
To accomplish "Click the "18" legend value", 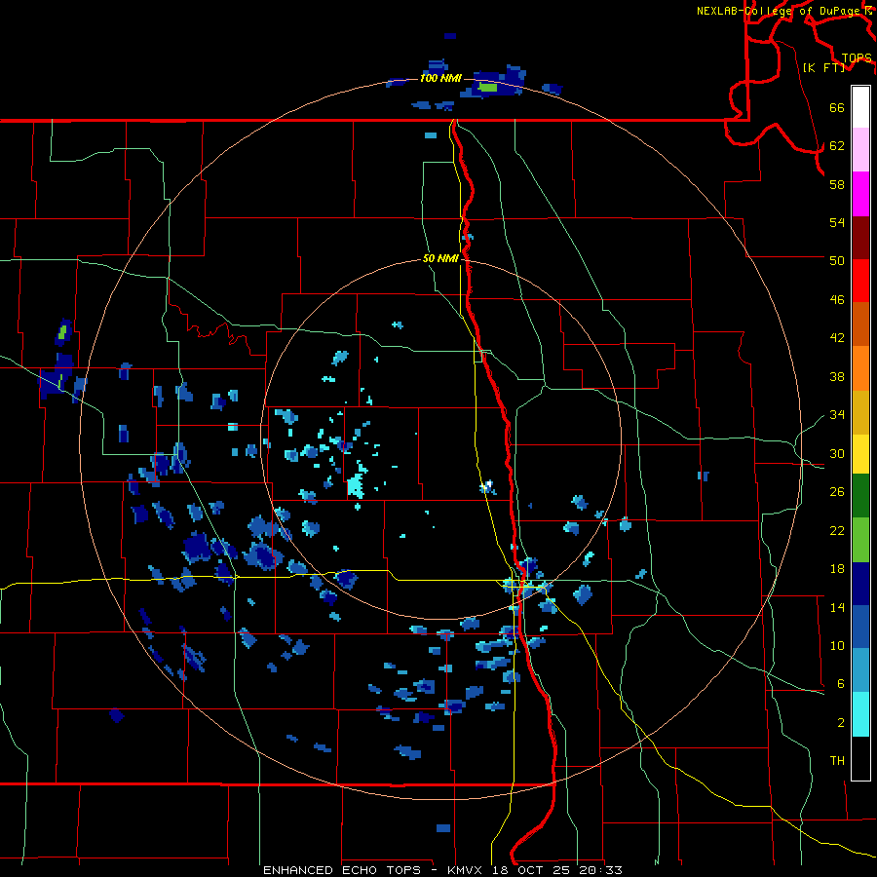I will [x=837, y=569].
